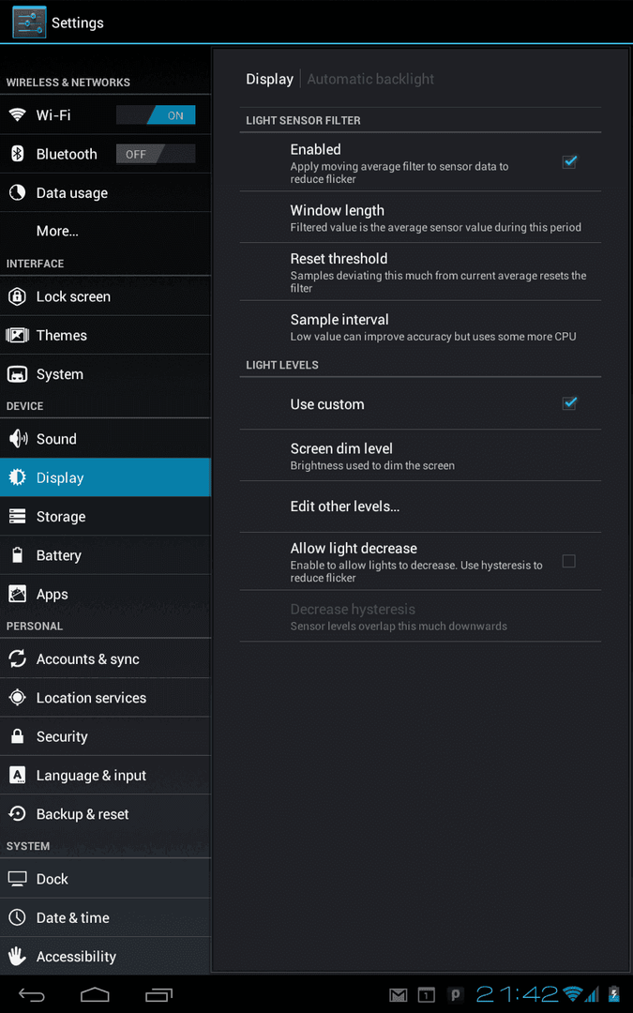Tap the Sound speaker icon

[18, 439]
